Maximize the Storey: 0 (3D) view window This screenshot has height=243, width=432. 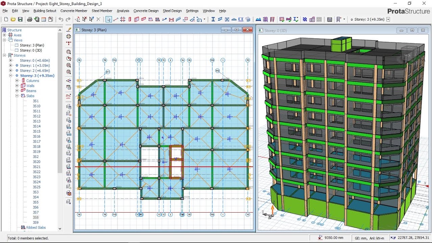click(412, 30)
